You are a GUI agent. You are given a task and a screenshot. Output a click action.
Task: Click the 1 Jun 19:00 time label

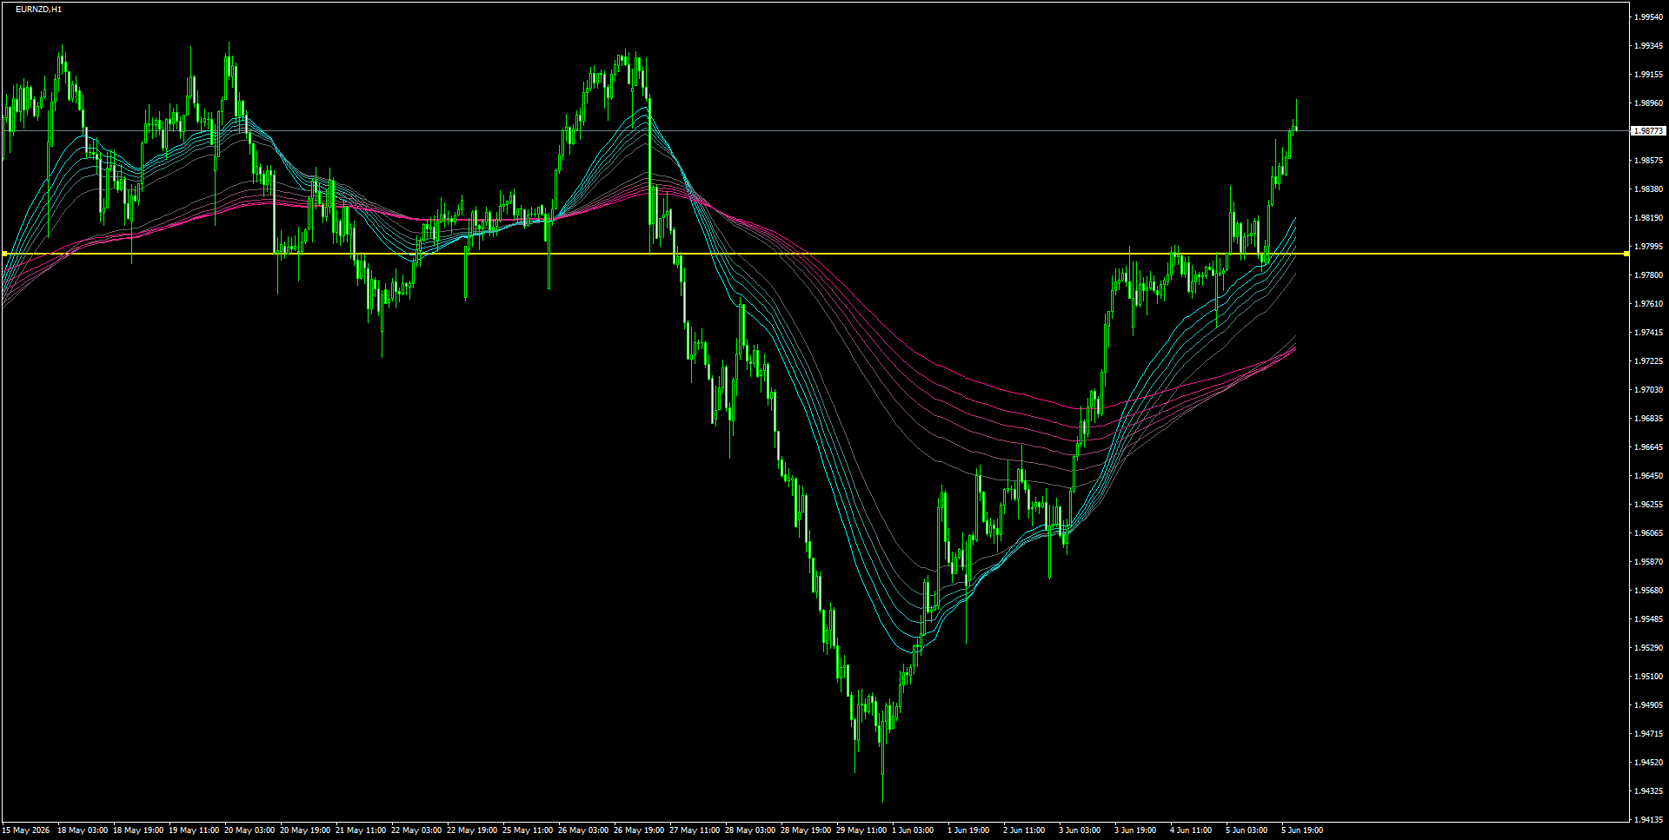point(968,830)
